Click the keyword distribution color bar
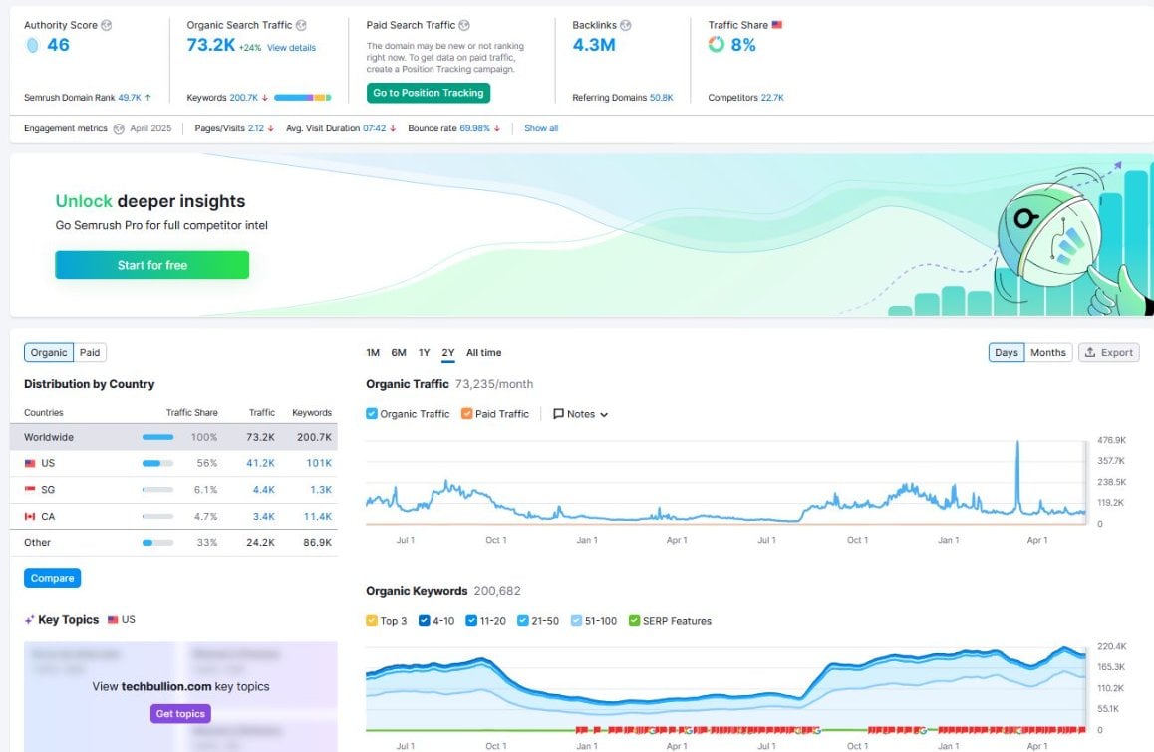Image resolution: width=1154 pixels, height=752 pixels. tap(303, 98)
